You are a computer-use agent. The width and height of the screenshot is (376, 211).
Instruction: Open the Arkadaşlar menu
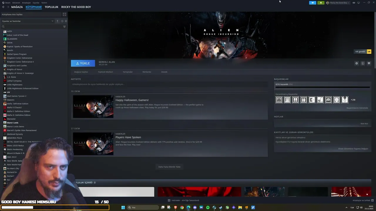(x=26, y=3)
